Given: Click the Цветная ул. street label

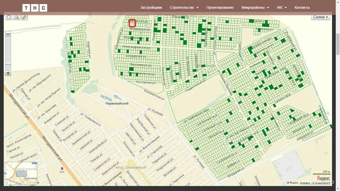Looking at the screenshot, I should click(130, 138).
